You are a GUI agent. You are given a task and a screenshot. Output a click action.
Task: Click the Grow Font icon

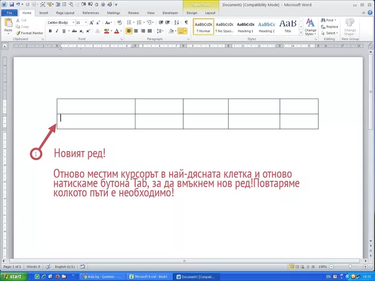tap(91, 23)
